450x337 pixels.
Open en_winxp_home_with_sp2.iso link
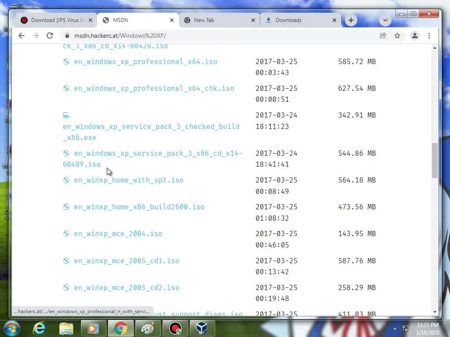click(x=129, y=180)
